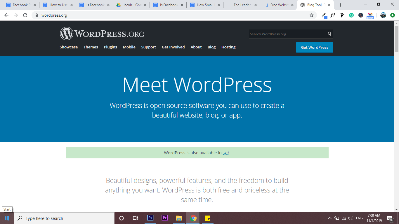The height and width of the screenshot is (224, 399).
Task: Click the Windows 'Type here to search' box
Action: [x=64, y=218]
